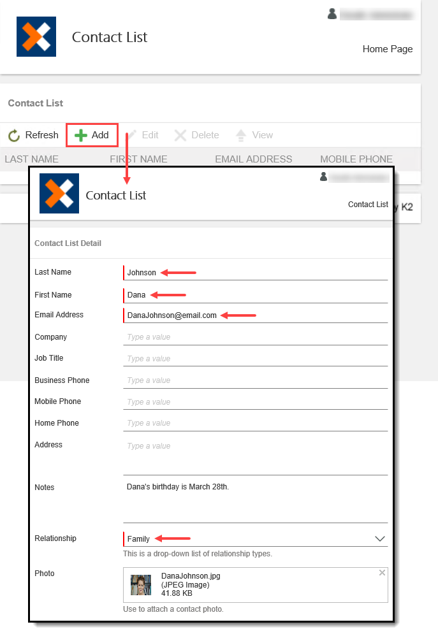
Task: Click the Business Phone input field
Action: pyautogui.click(x=256, y=380)
